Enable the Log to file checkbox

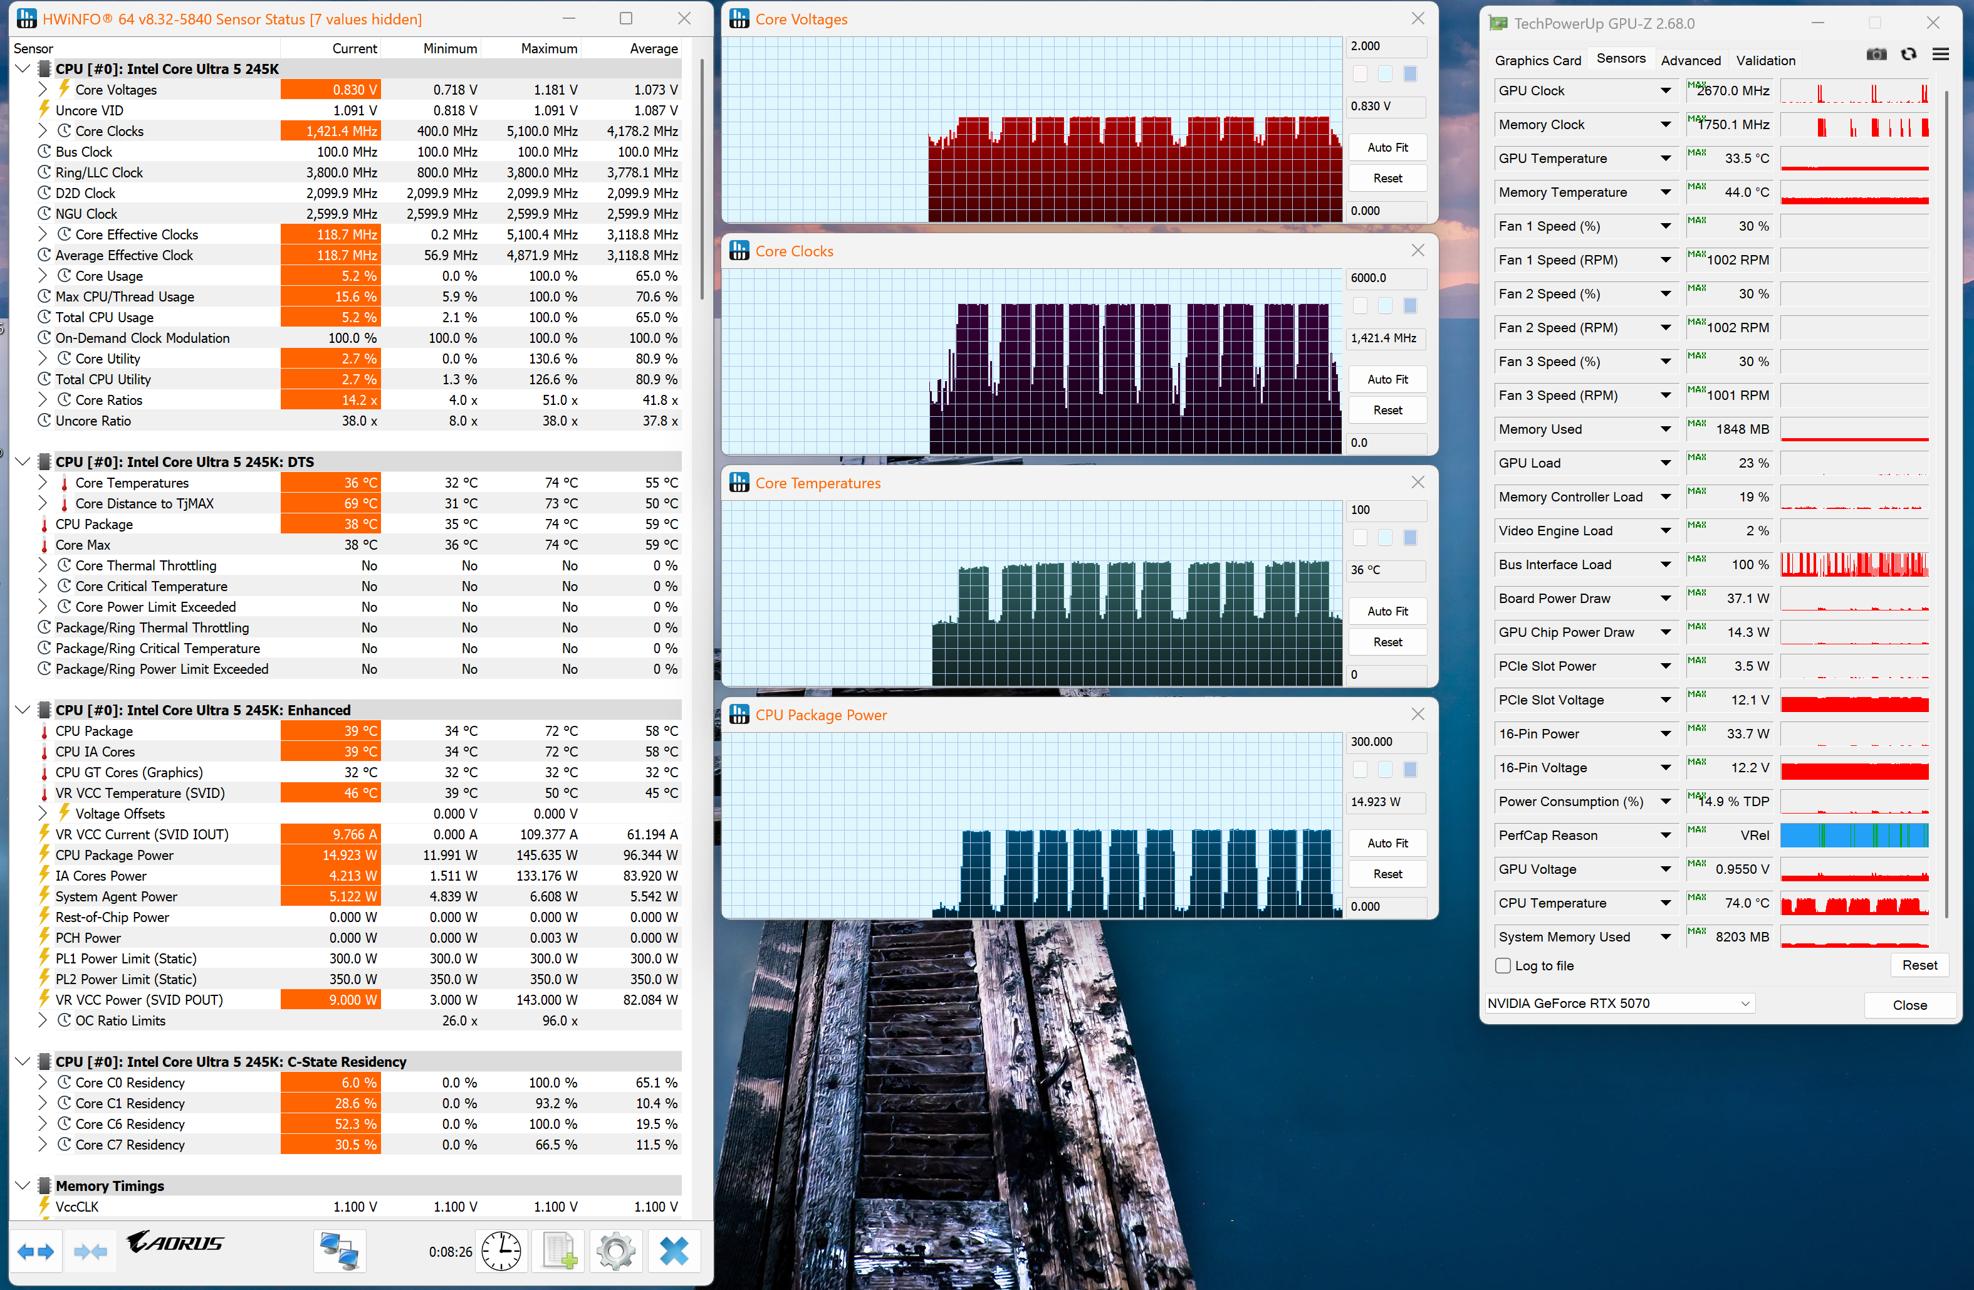(x=1503, y=966)
